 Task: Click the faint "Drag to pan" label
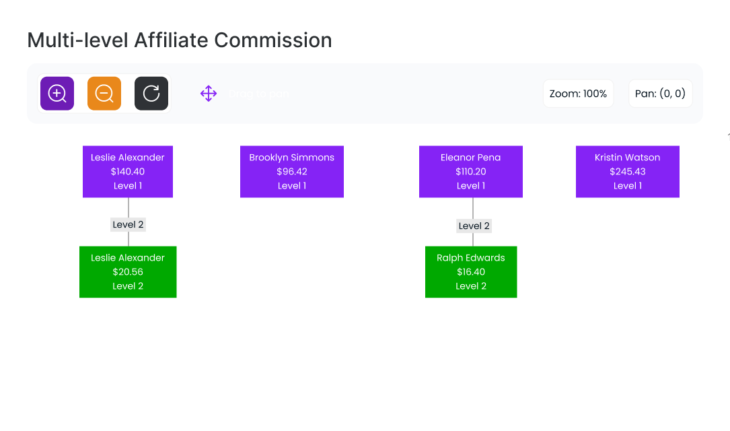click(259, 94)
